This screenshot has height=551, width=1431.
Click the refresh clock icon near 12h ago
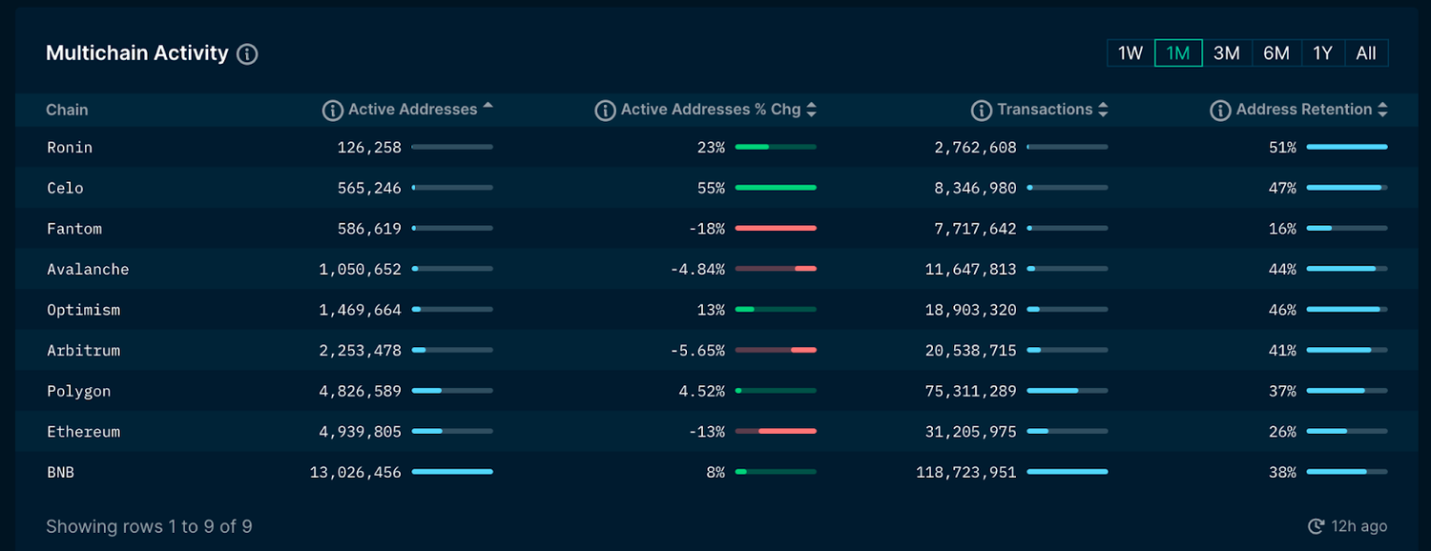(1316, 526)
